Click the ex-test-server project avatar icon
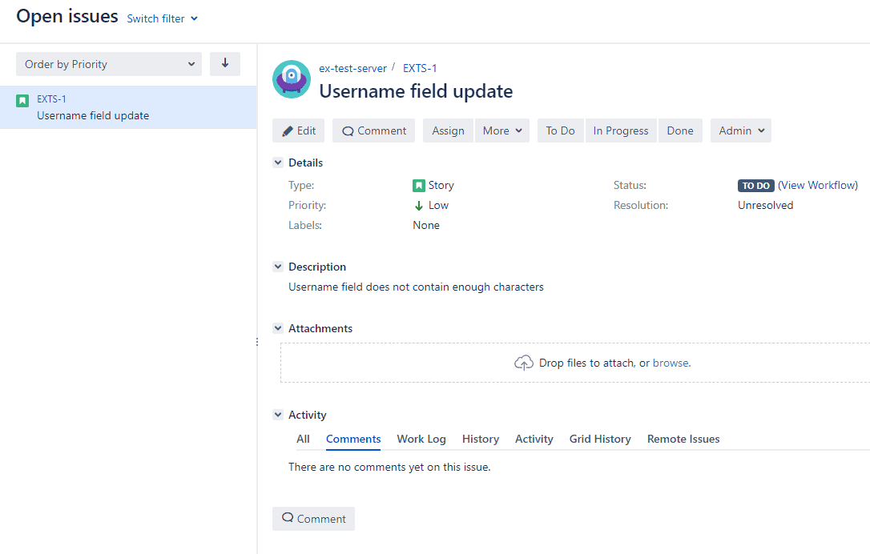The height and width of the screenshot is (554, 870). coord(292,79)
